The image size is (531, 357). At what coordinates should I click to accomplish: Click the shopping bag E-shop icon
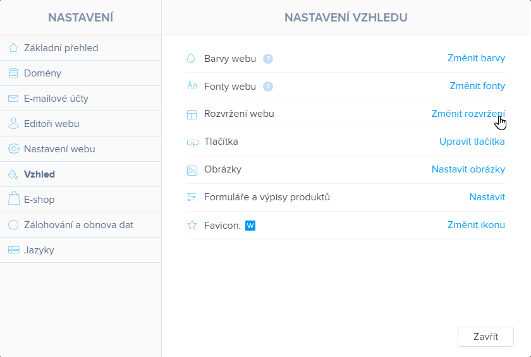[13, 198]
